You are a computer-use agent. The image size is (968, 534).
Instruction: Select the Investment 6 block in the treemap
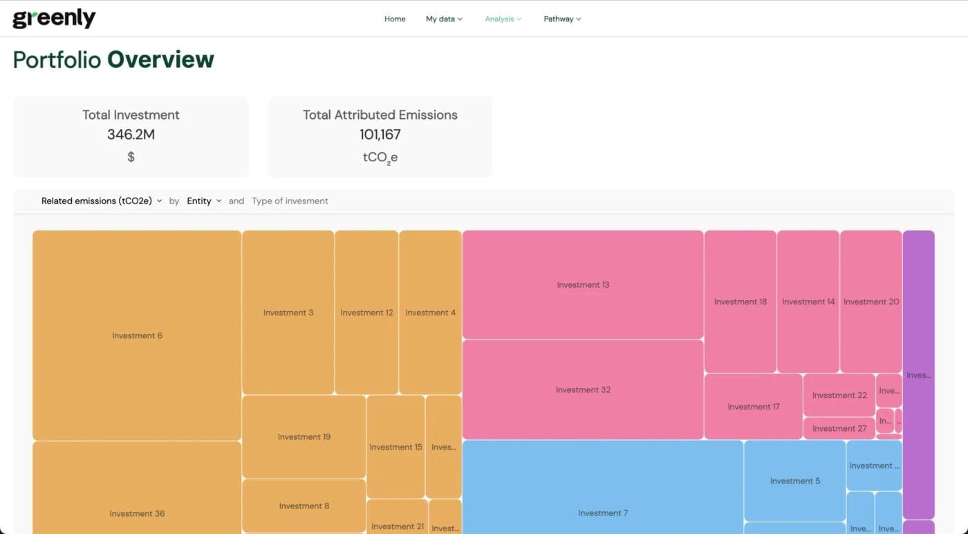point(136,335)
